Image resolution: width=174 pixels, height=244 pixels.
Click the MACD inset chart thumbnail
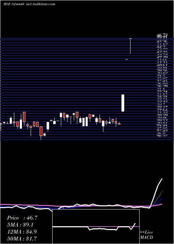(x=96, y=227)
